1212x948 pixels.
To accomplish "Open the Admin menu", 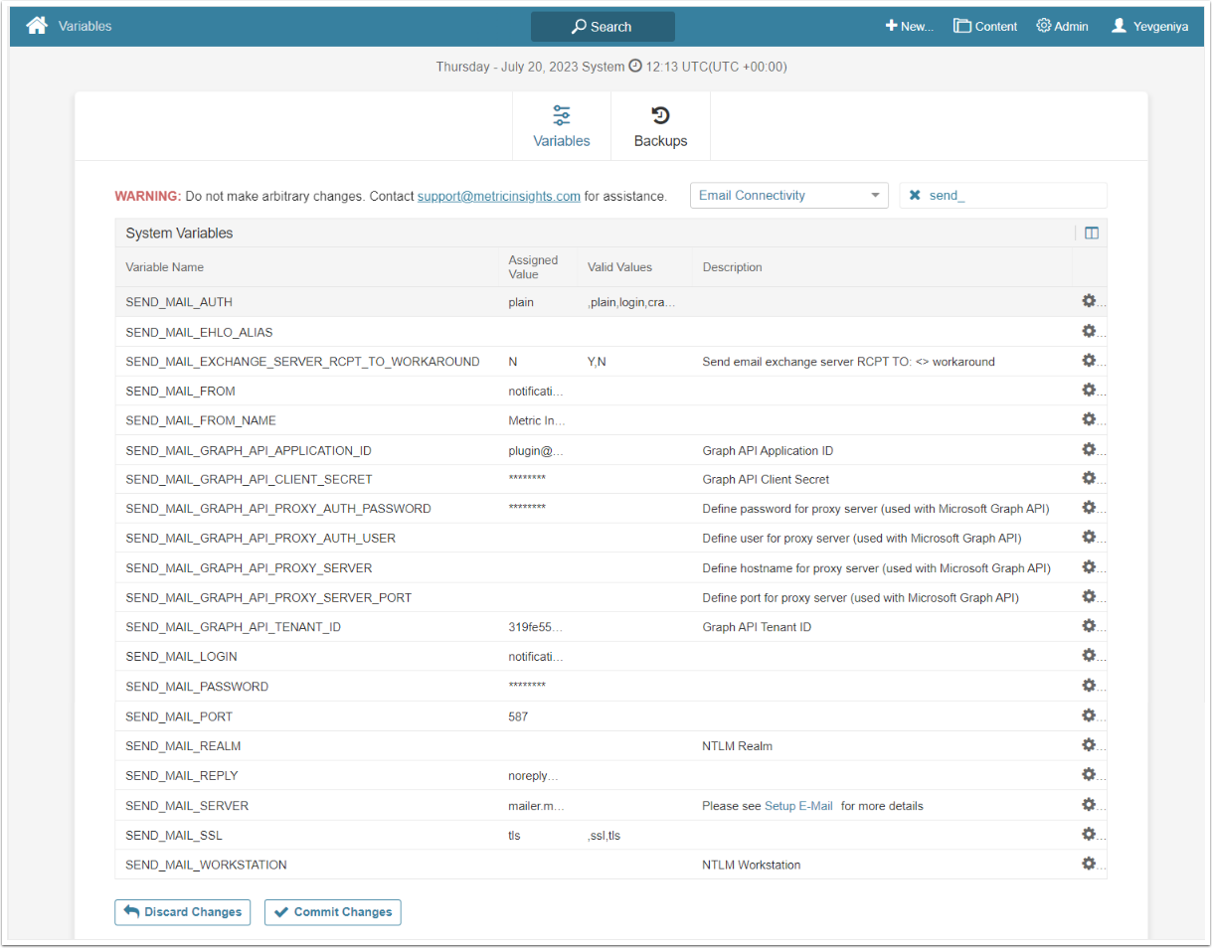I will [x=1062, y=27].
